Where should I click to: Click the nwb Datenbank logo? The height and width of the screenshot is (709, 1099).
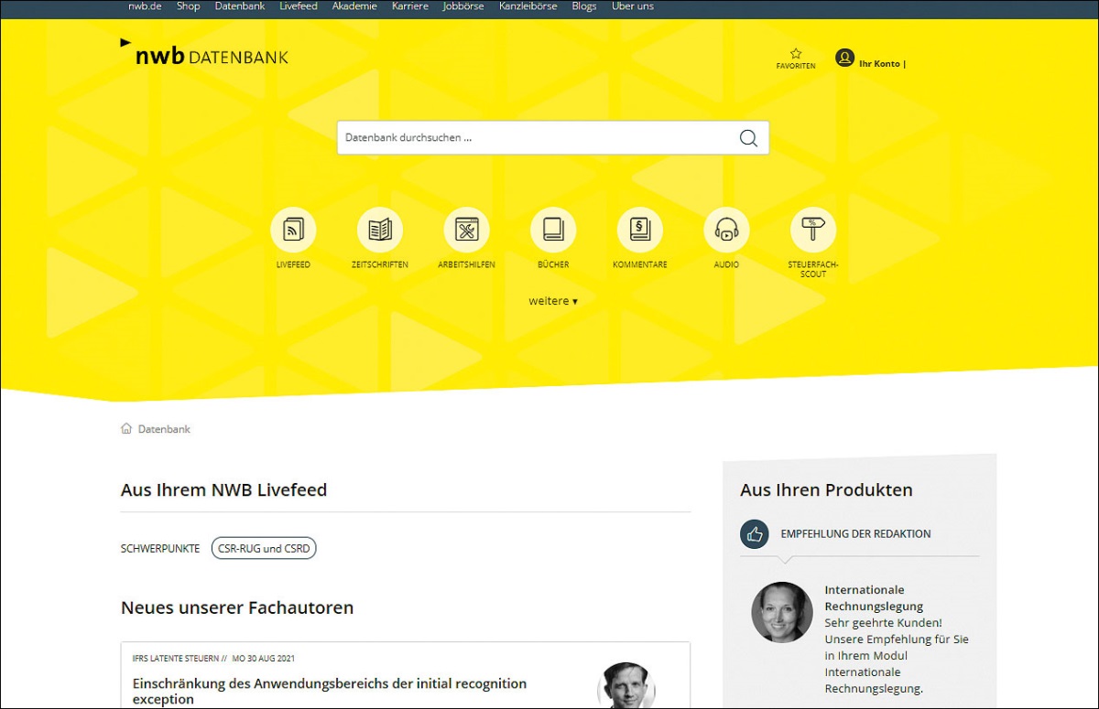[204, 55]
